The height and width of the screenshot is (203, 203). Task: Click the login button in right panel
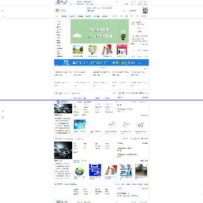click(x=139, y=28)
